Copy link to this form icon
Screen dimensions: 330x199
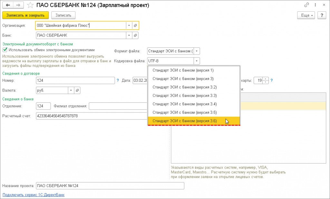tap(306, 5)
